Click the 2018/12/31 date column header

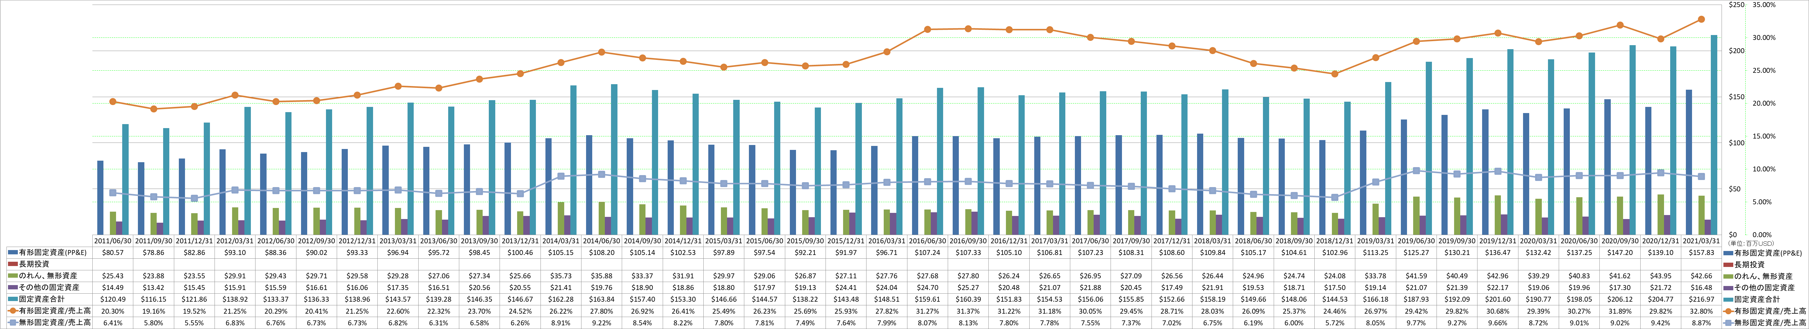(1336, 241)
